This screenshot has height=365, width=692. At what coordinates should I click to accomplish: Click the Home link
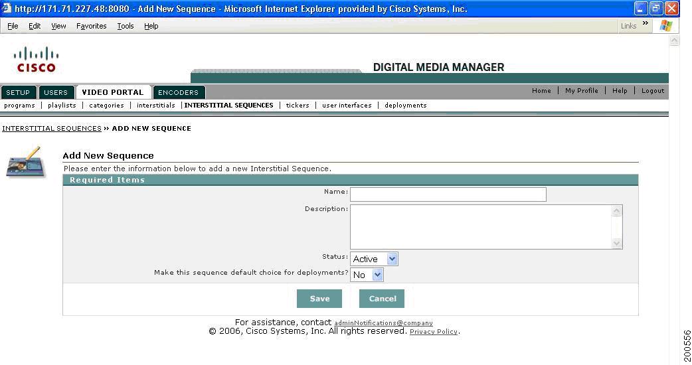(541, 90)
